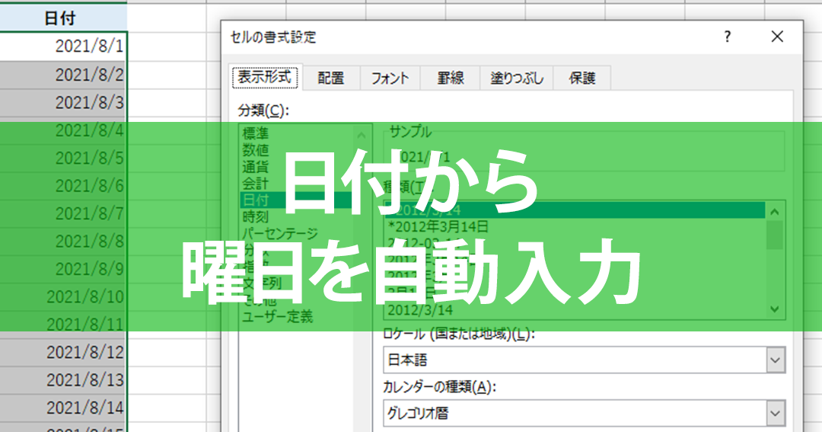
Task: Select 通貨 in the category list
Action: (x=255, y=167)
